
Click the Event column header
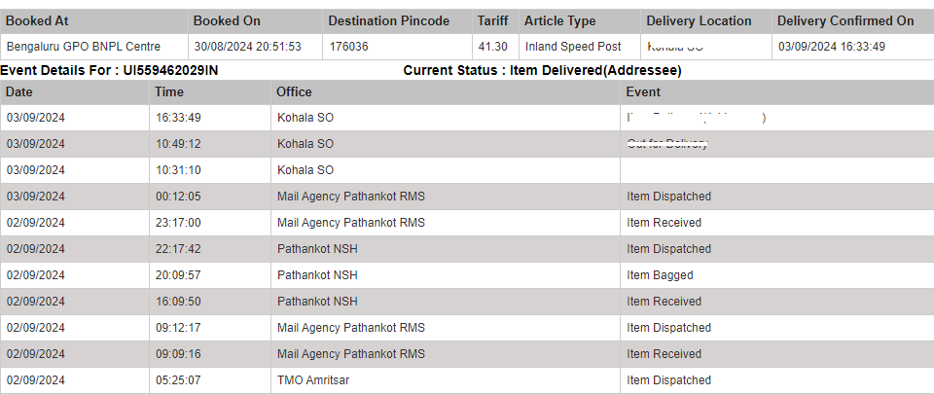pos(776,92)
